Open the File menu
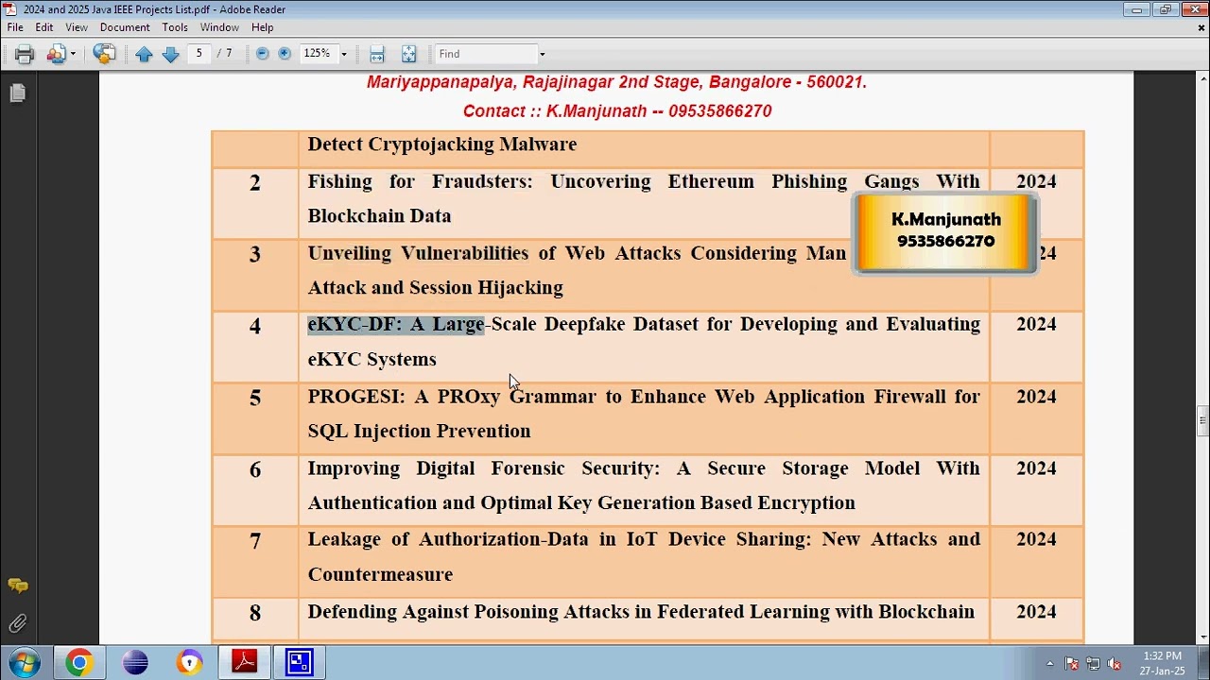 click(15, 27)
